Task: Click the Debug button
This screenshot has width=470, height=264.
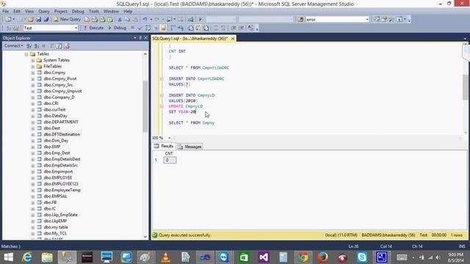Action: click(117, 28)
